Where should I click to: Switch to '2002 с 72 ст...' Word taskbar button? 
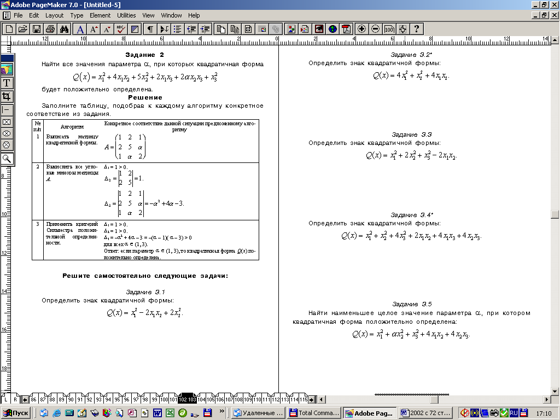425,413
